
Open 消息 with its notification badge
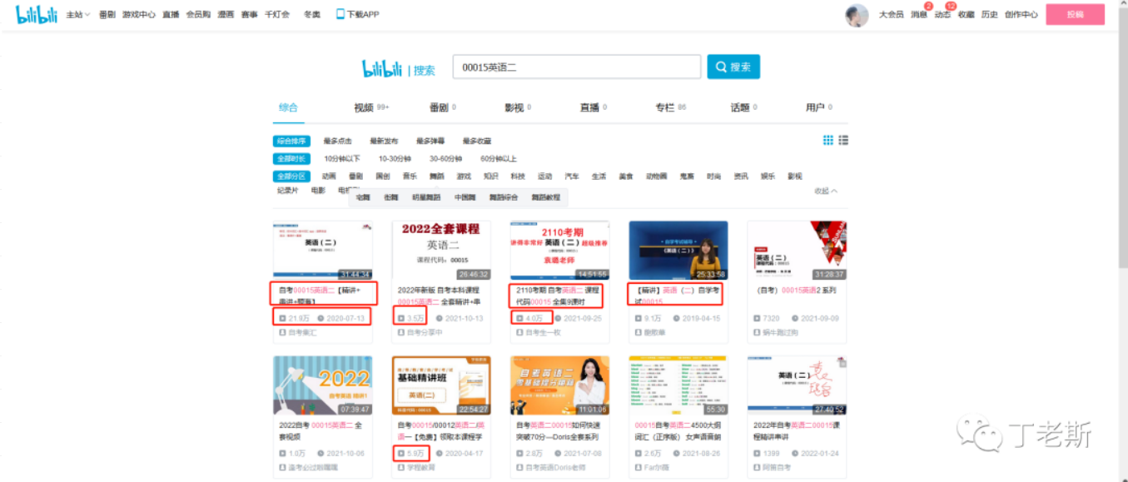click(x=919, y=15)
